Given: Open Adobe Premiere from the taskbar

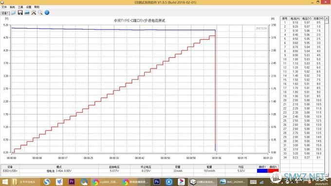Looking at the screenshot, I should click(x=72, y=182).
